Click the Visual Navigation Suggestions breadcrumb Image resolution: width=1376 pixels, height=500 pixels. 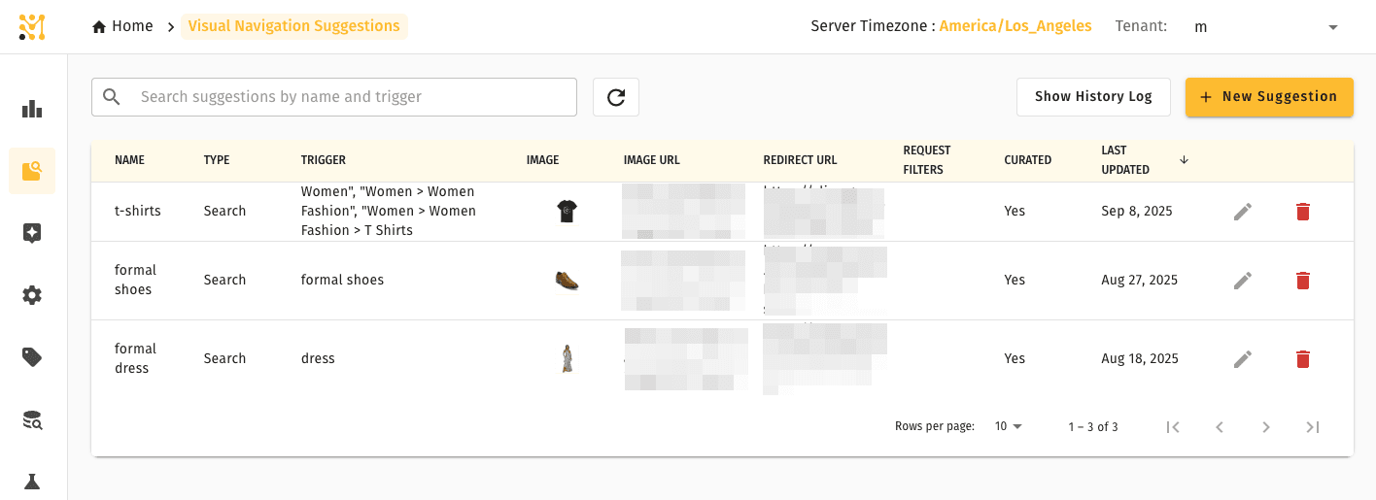[x=293, y=26]
